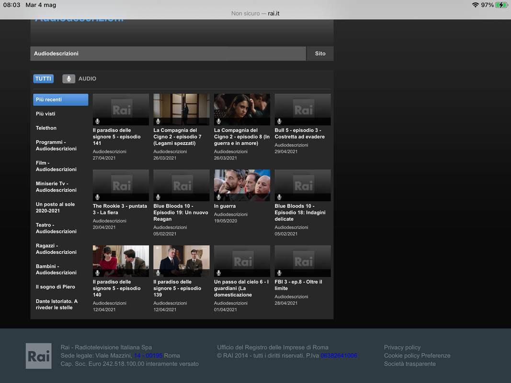Open thumbnail of The Rookie 3 puntata 3

[121, 185]
